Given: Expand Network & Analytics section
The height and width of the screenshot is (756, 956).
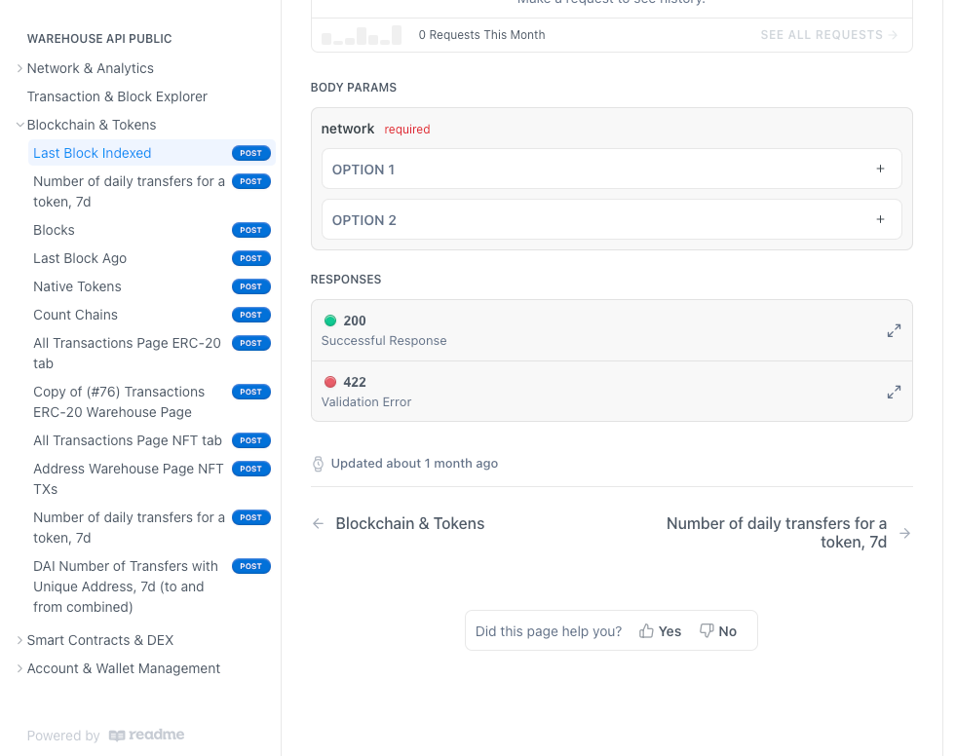Looking at the screenshot, I should point(19,68).
